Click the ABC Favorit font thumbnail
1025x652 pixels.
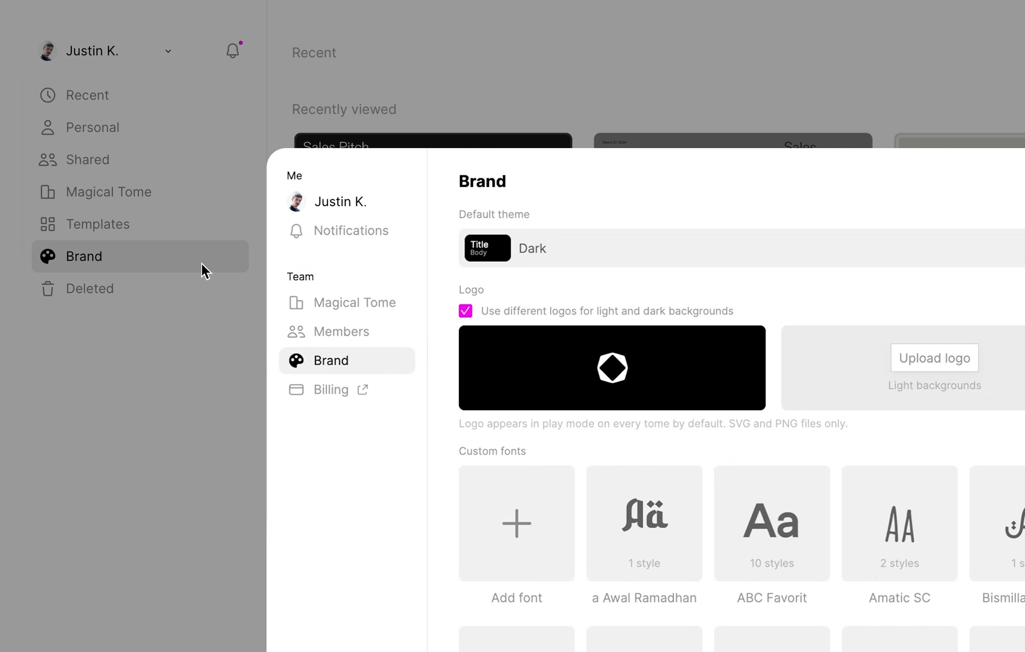[772, 523]
